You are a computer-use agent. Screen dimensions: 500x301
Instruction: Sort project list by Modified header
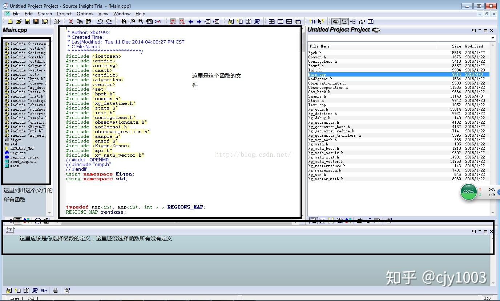coord(476,46)
